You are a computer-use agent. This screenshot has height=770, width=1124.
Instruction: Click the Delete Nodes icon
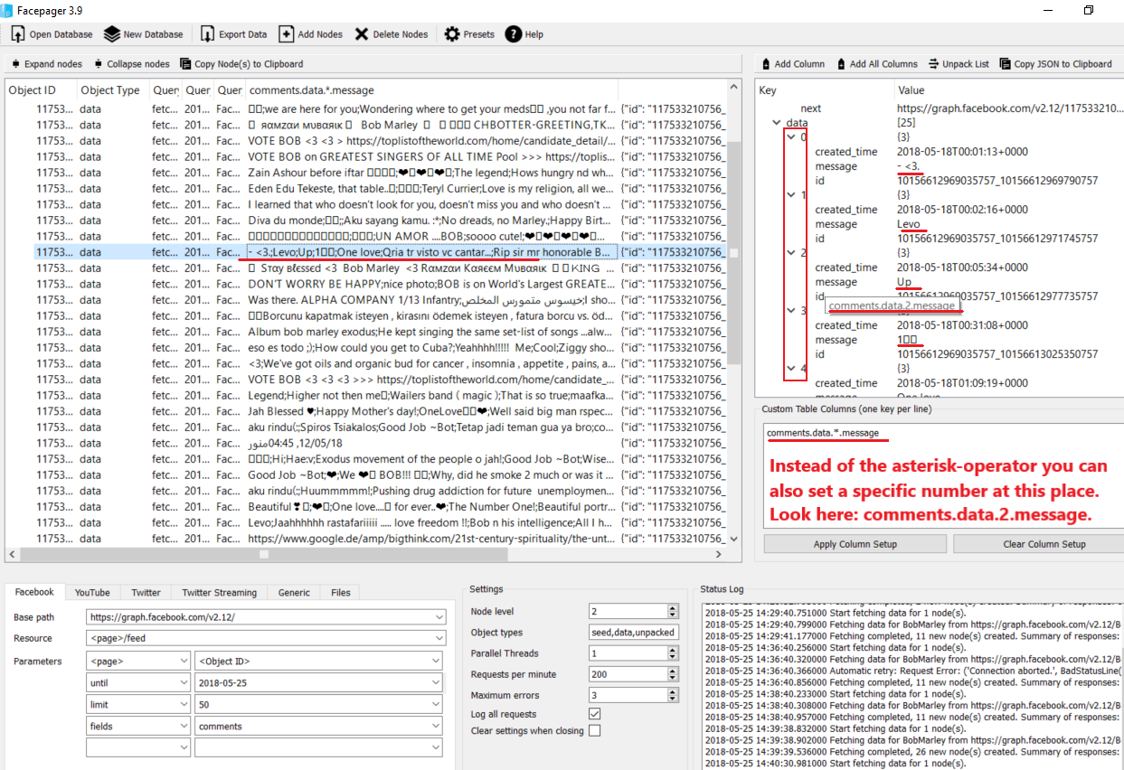tap(362, 34)
